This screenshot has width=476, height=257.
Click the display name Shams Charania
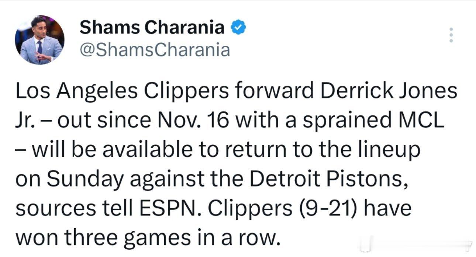(x=152, y=28)
